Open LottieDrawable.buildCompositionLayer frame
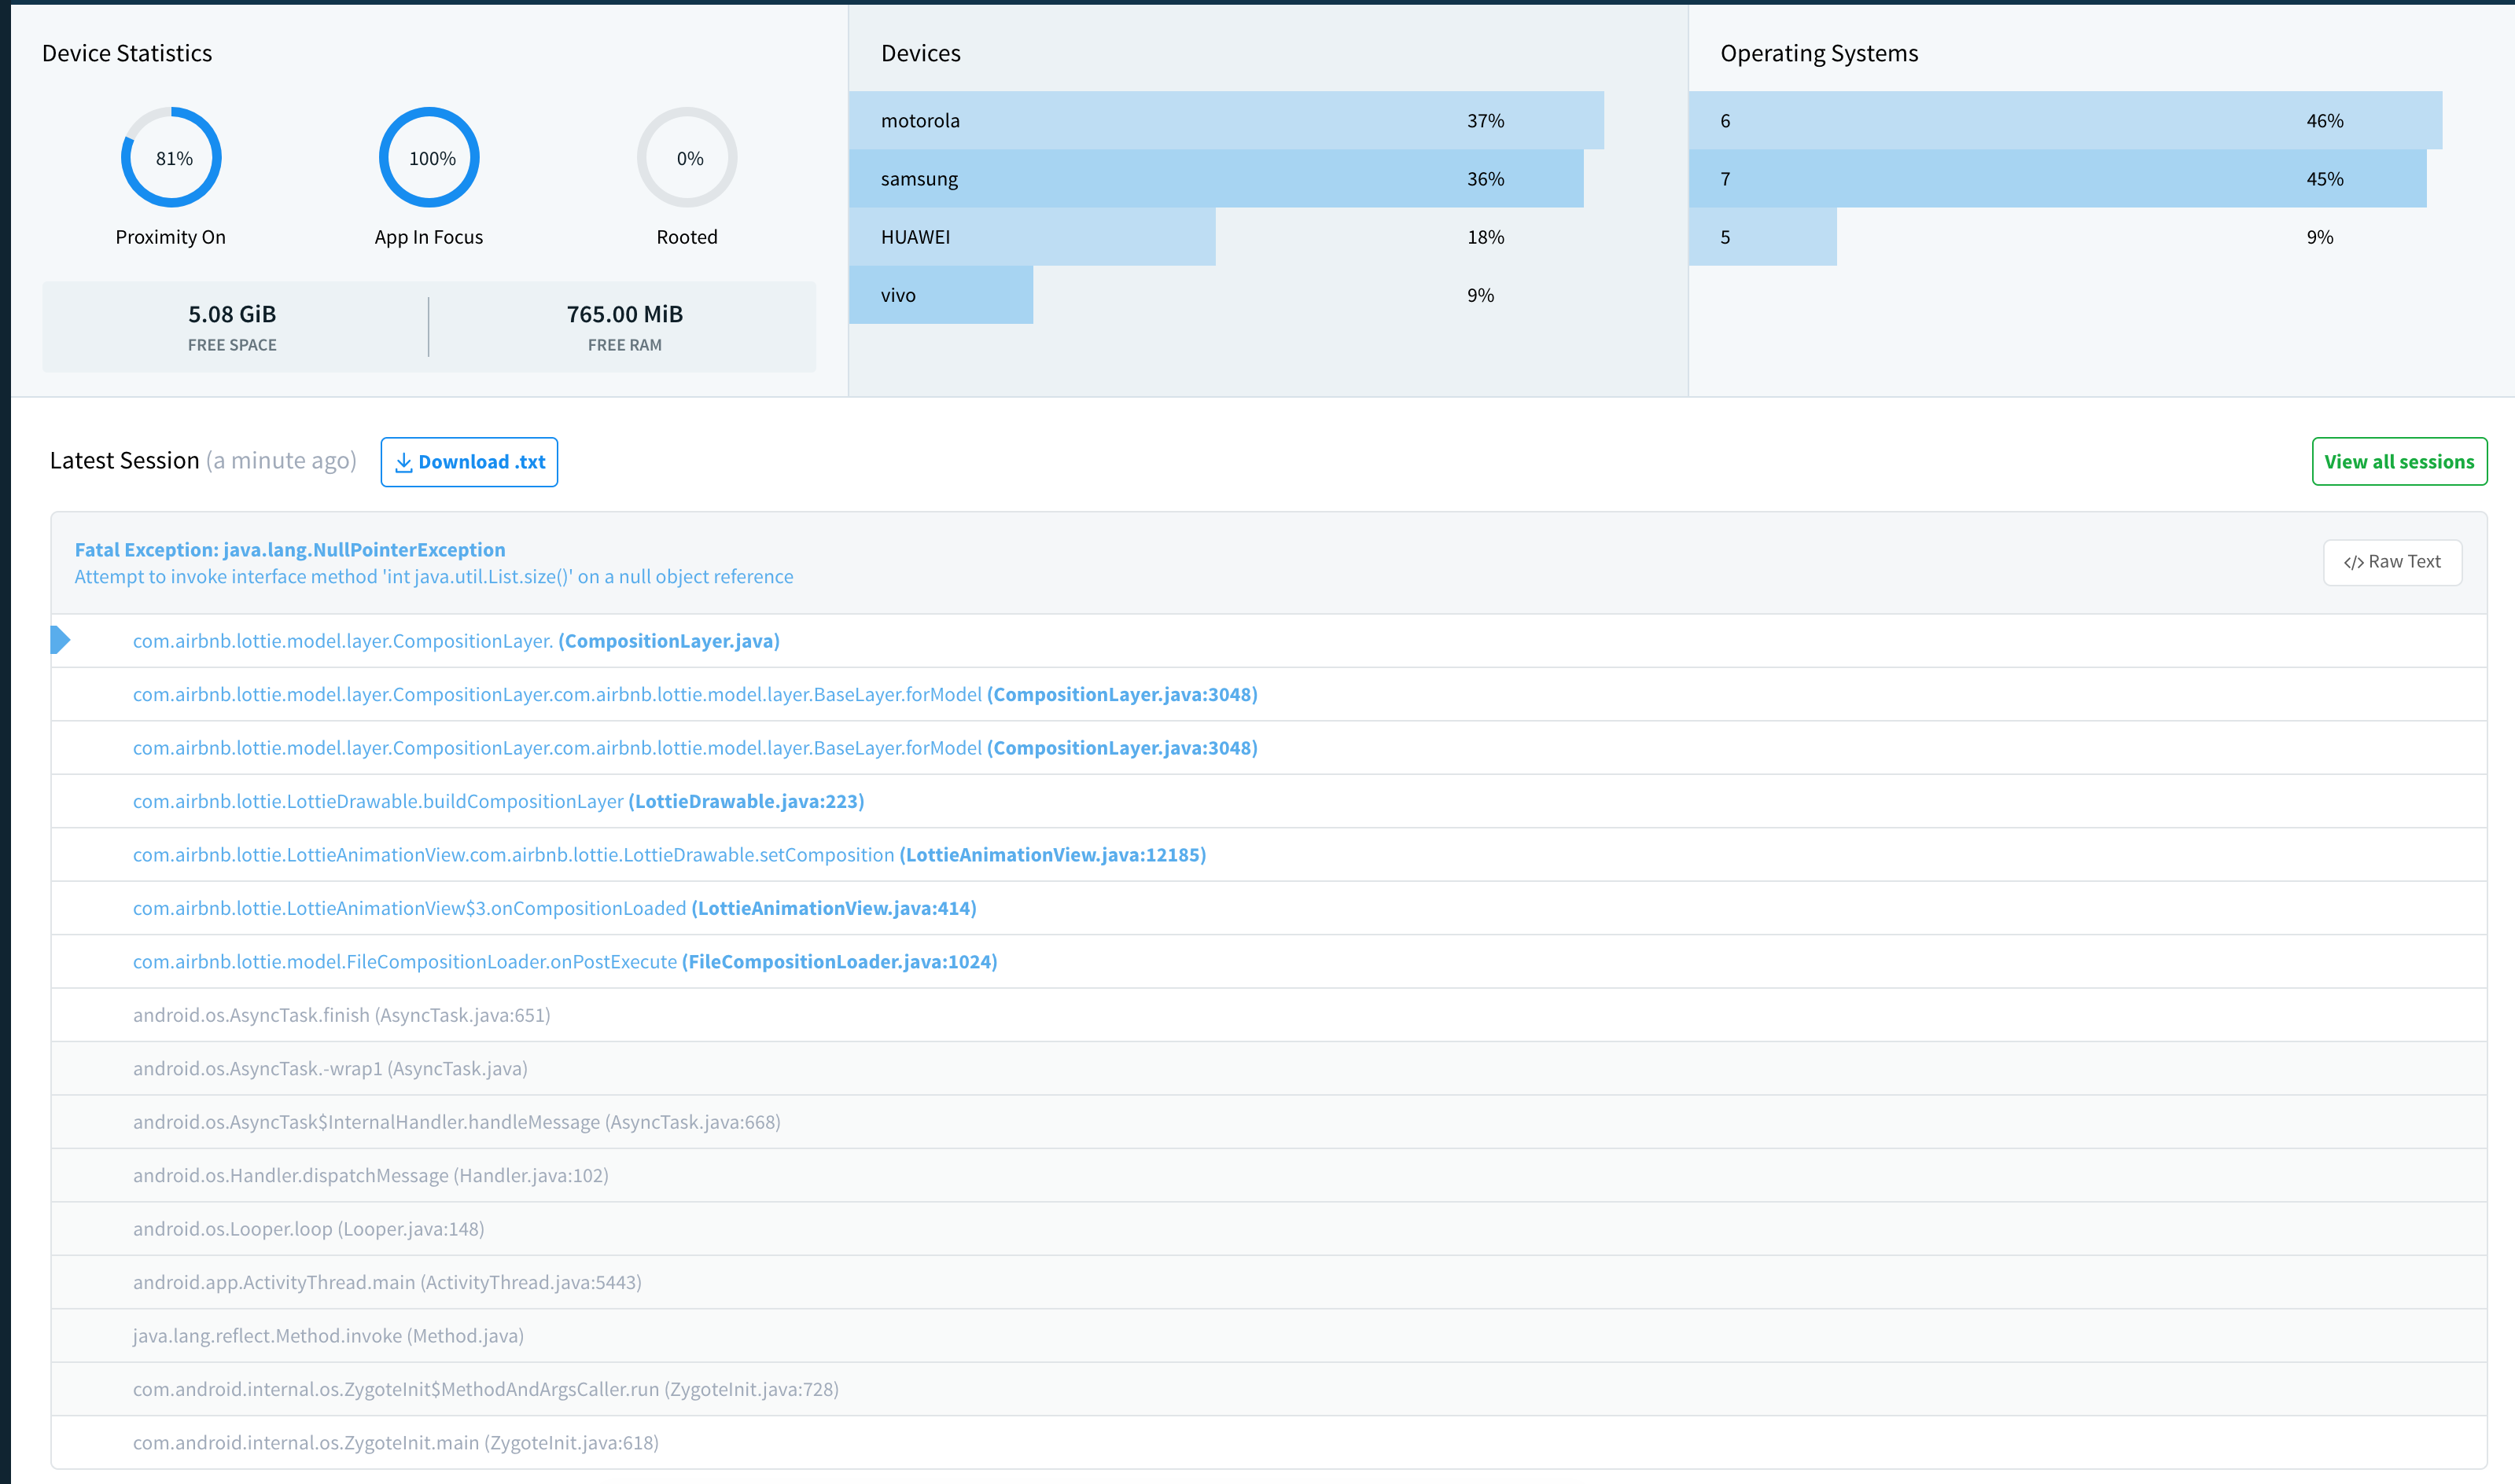Screen dimensions: 2515x1484 pyautogui.click(x=1269, y=801)
